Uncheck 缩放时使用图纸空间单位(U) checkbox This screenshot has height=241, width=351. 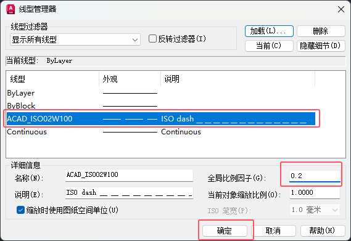pyautogui.click(x=20, y=210)
